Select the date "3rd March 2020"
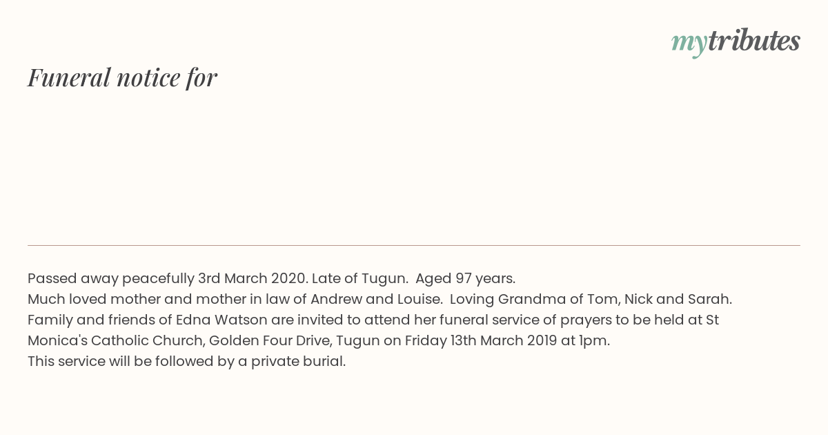828x435 pixels. (251, 279)
